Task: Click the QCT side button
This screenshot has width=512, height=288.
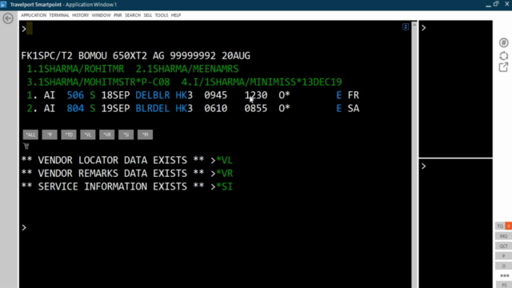Action: (x=503, y=246)
